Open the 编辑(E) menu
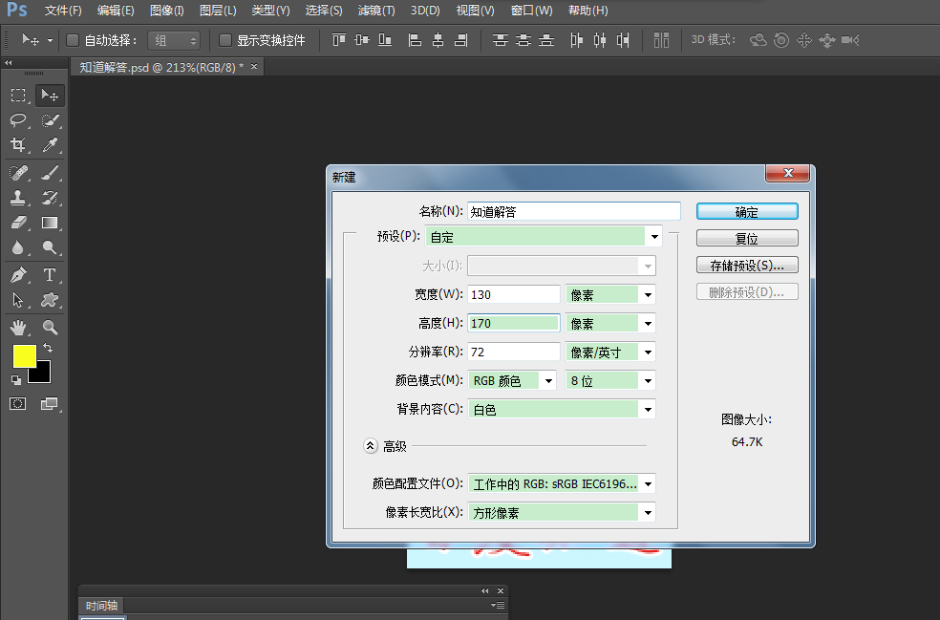The height and width of the screenshot is (620, 940). coord(116,11)
